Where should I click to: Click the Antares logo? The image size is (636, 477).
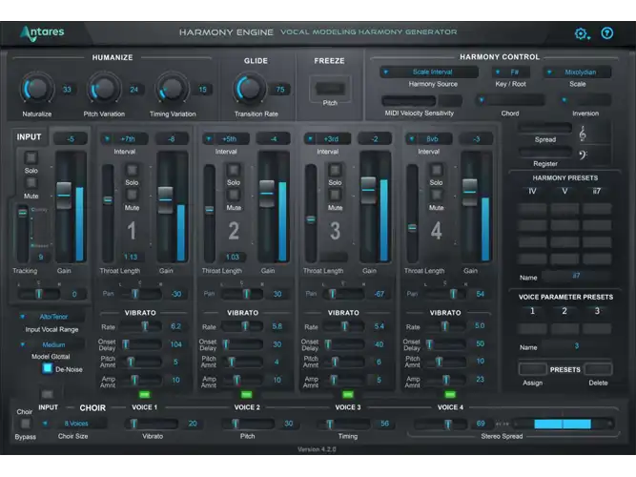click(42, 32)
